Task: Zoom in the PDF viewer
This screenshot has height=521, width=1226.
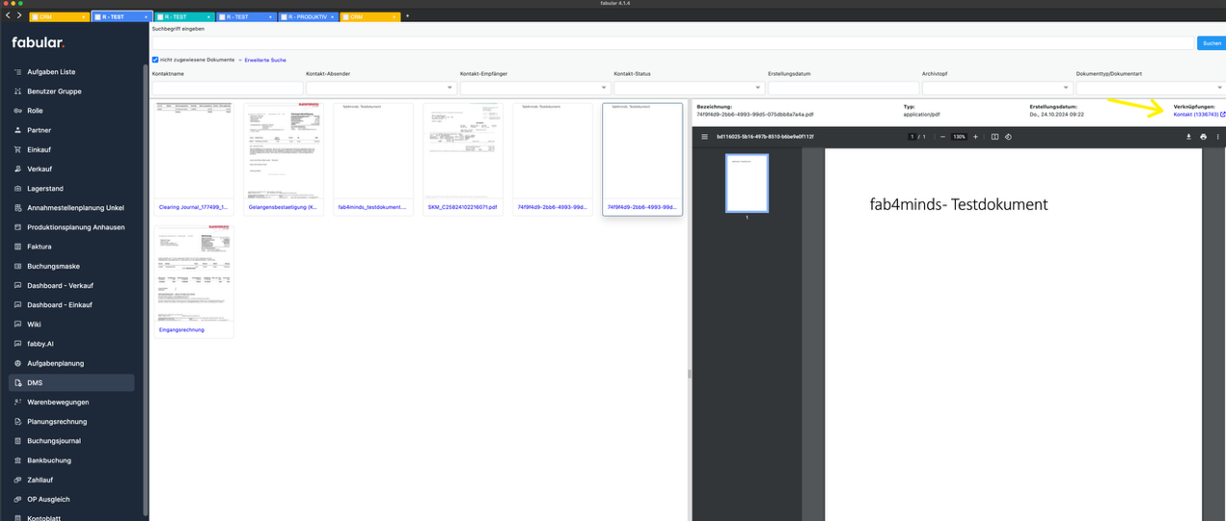Action: point(975,137)
